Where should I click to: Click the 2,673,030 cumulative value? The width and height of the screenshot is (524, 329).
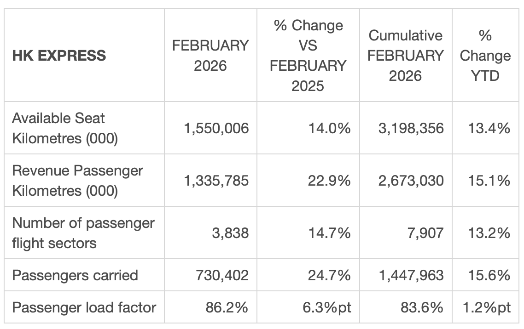(x=412, y=181)
